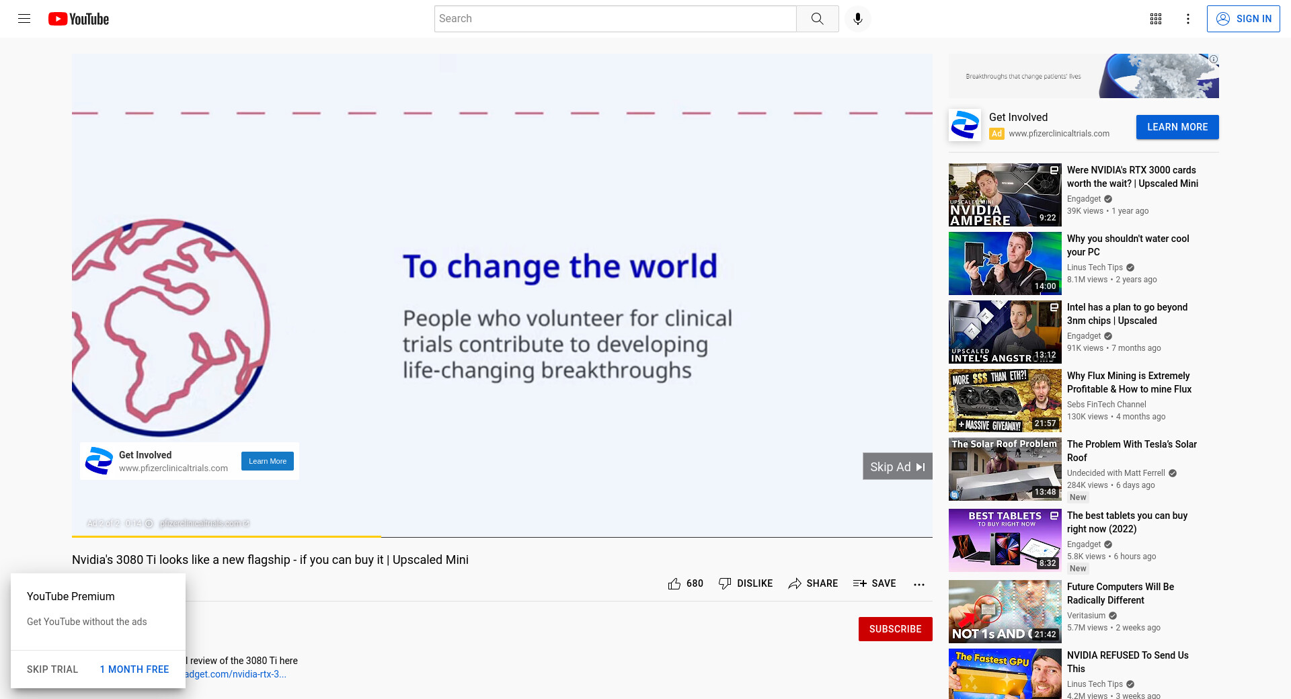
Task: Open 'Were NVIDIA's RTX 3000 cards worth the wait?' title
Action: click(1132, 177)
